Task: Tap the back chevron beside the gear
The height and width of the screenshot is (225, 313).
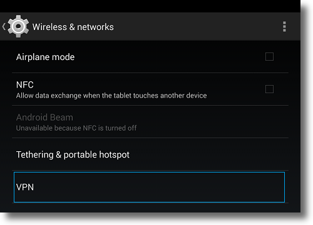Action: click(4, 27)
